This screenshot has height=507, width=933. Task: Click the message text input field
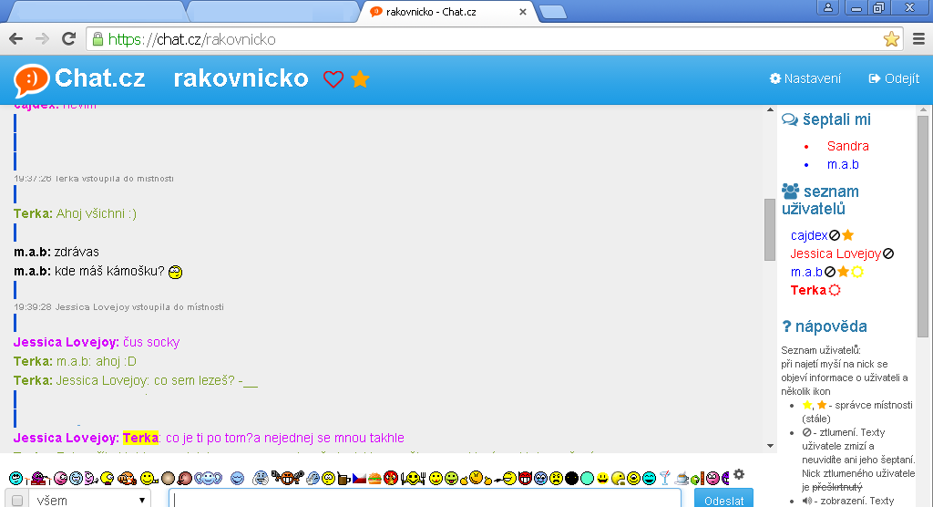(x=425, y=500)
